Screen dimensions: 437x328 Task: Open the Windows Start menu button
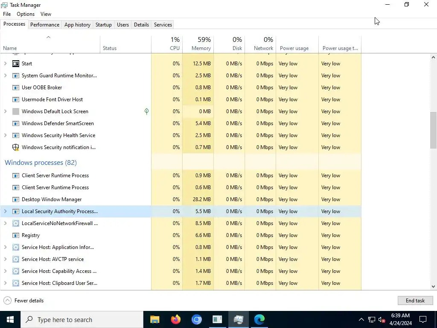[x=10, y=319]
